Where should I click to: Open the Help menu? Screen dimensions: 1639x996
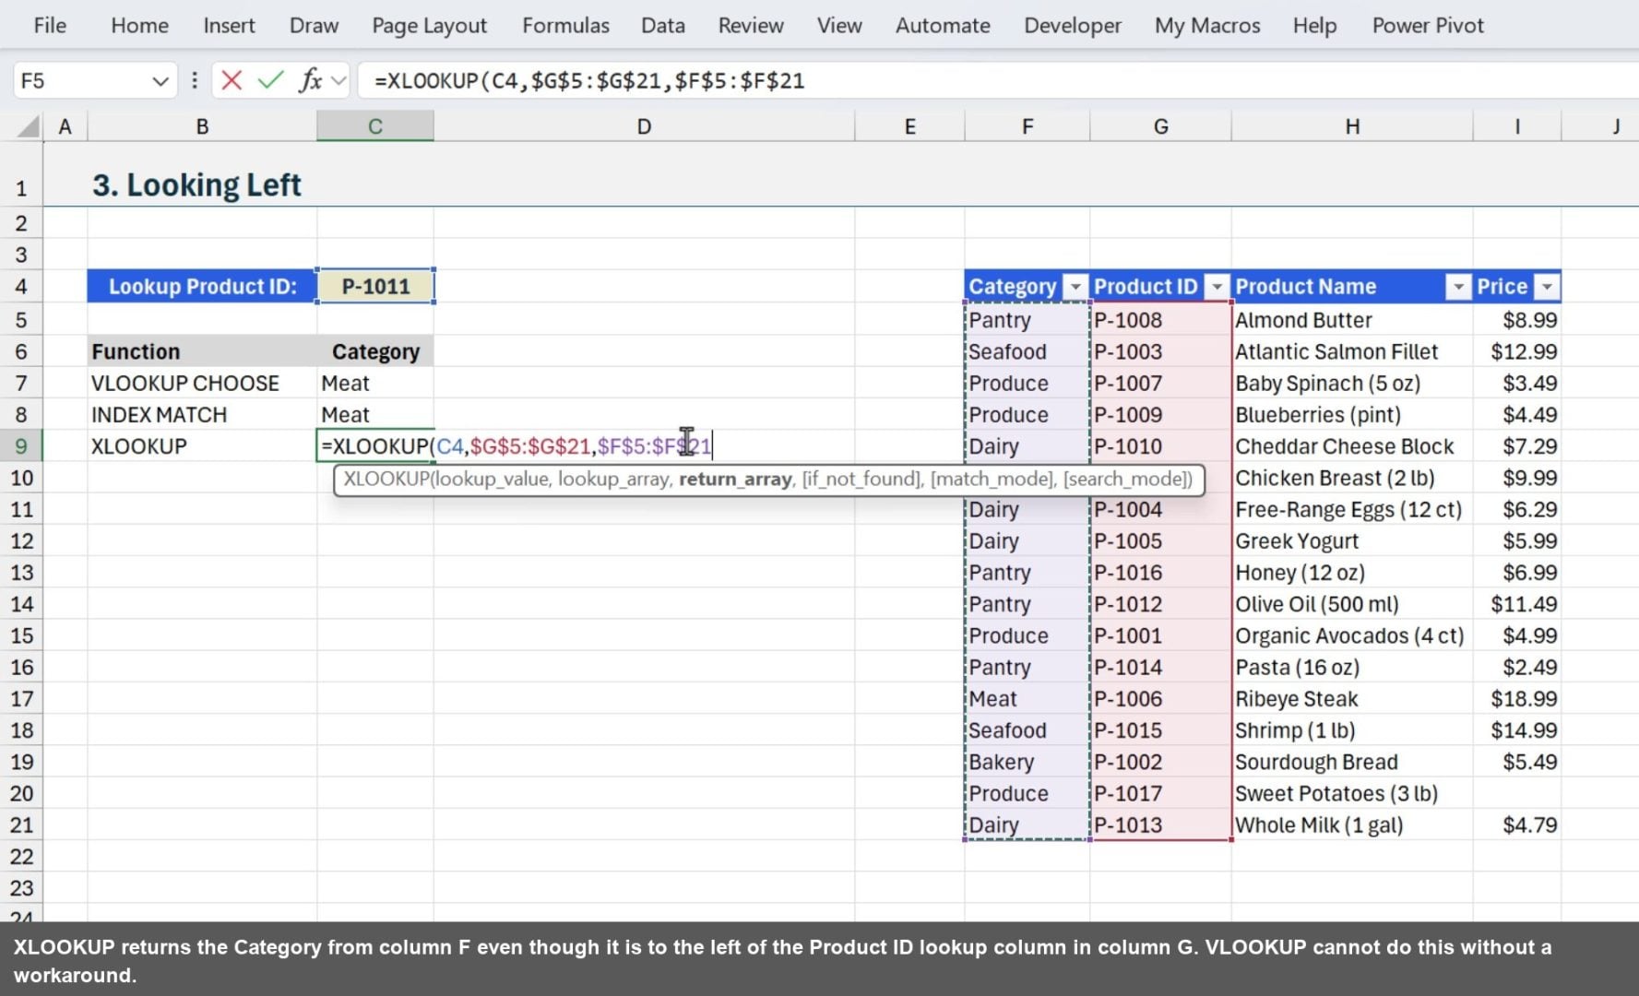click(1313, 25)
